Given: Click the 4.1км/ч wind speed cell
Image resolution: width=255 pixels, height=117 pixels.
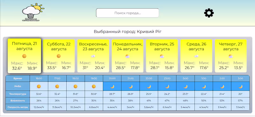Looking at the screenshot, I should [x=204, y=107].
